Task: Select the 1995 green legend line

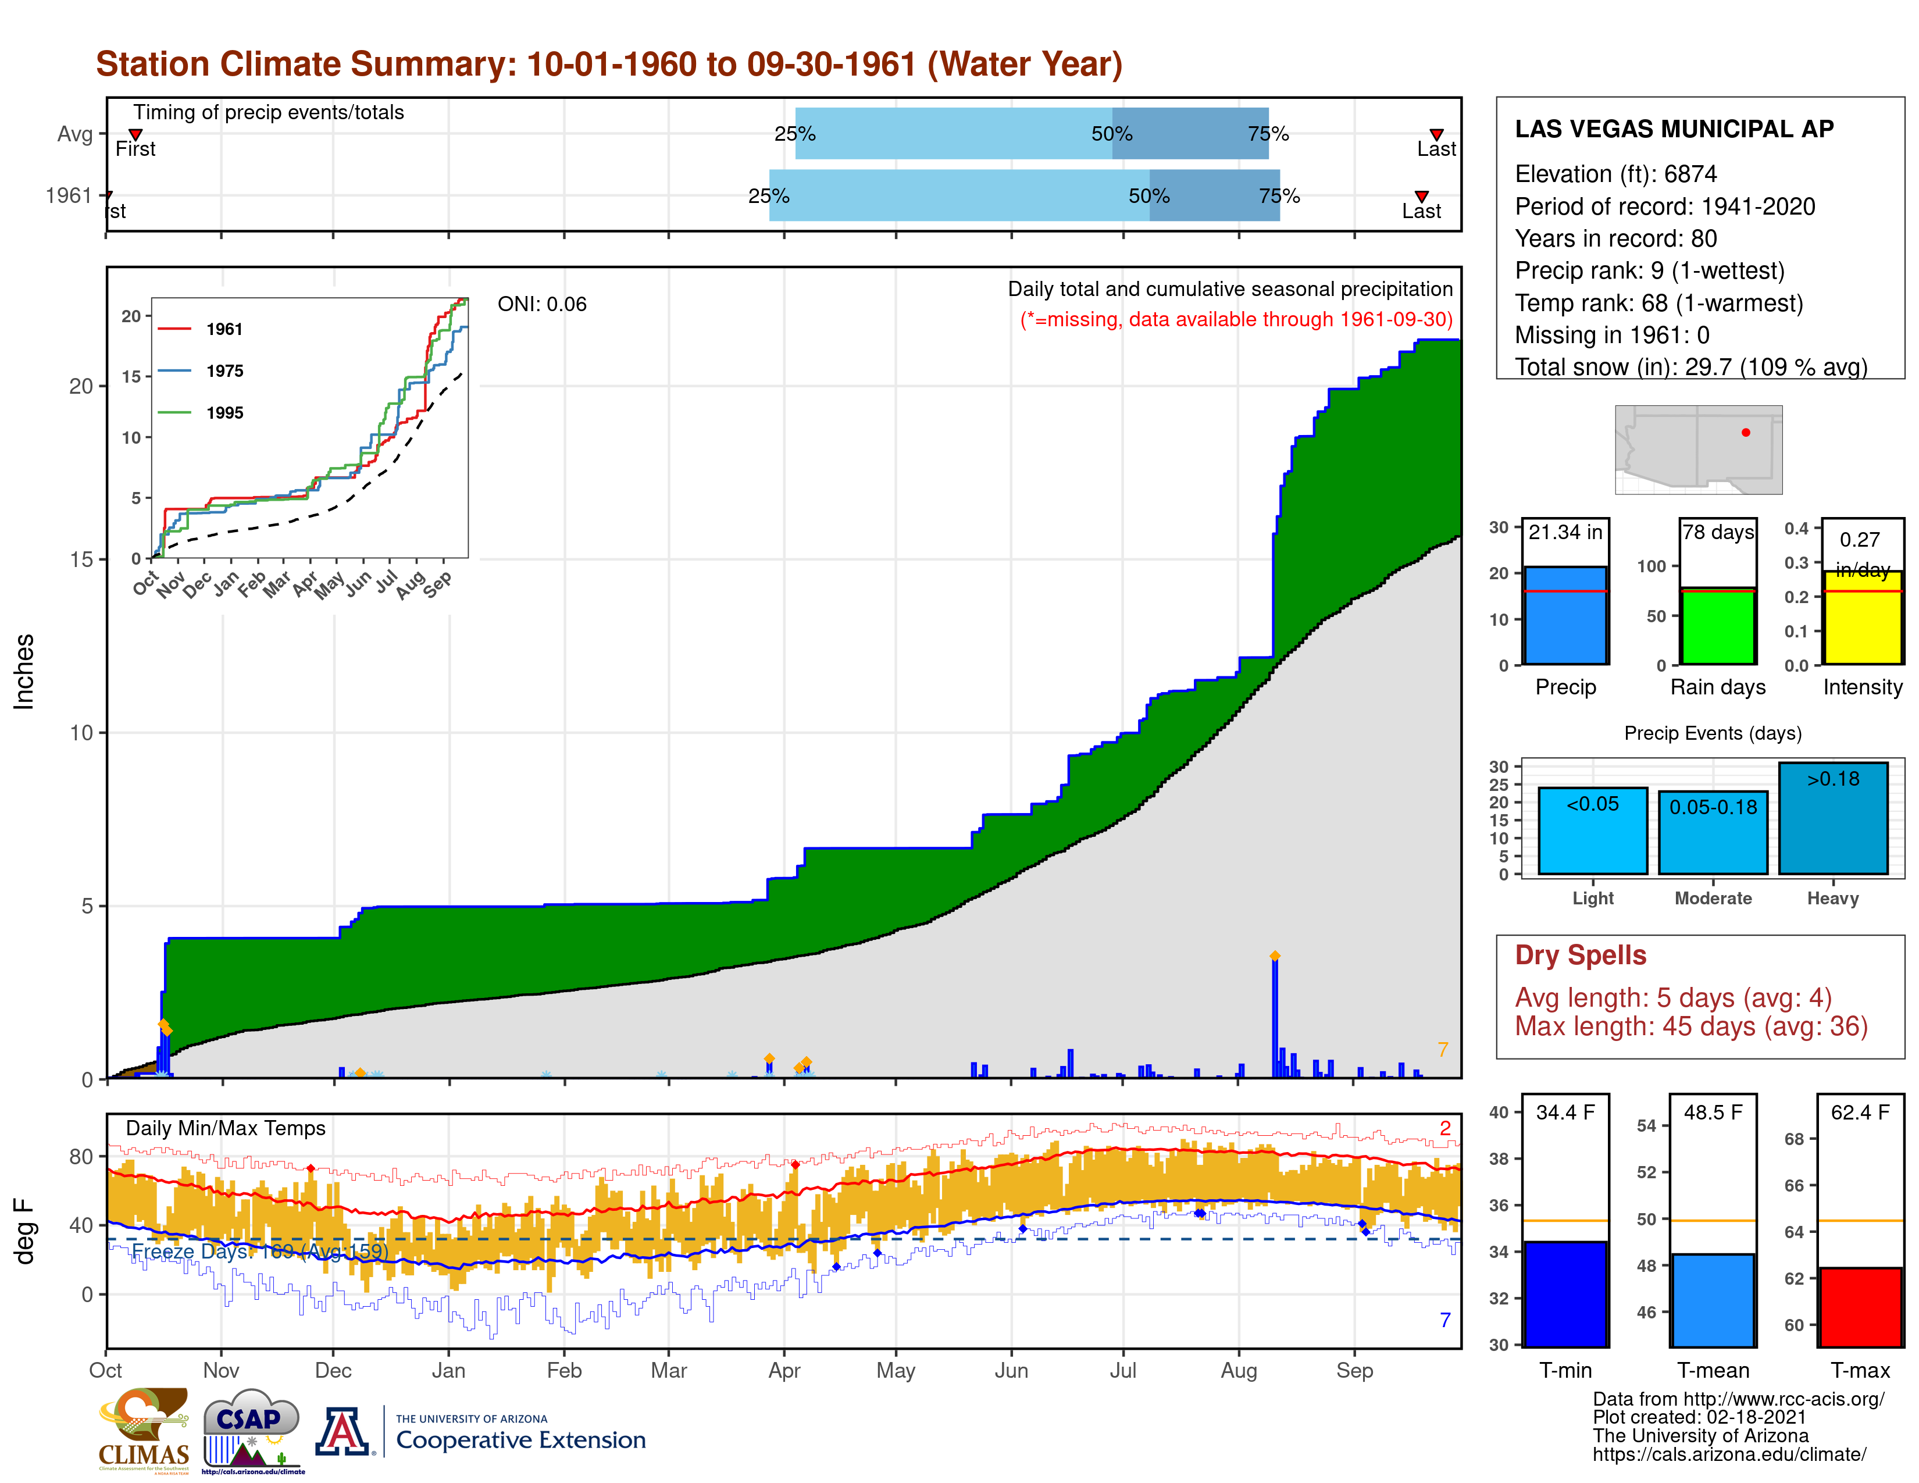Action: coord(174,412)
